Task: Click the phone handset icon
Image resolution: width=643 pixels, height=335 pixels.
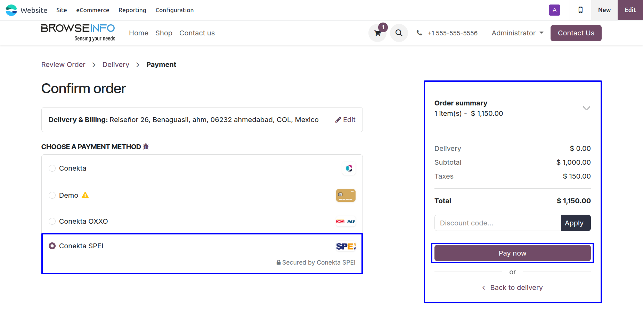Action: (x=420, y=33)
